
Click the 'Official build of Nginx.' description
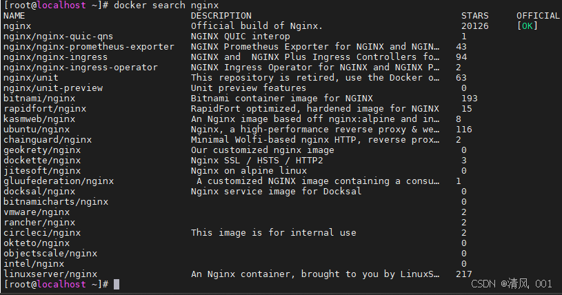click(257, 26)
